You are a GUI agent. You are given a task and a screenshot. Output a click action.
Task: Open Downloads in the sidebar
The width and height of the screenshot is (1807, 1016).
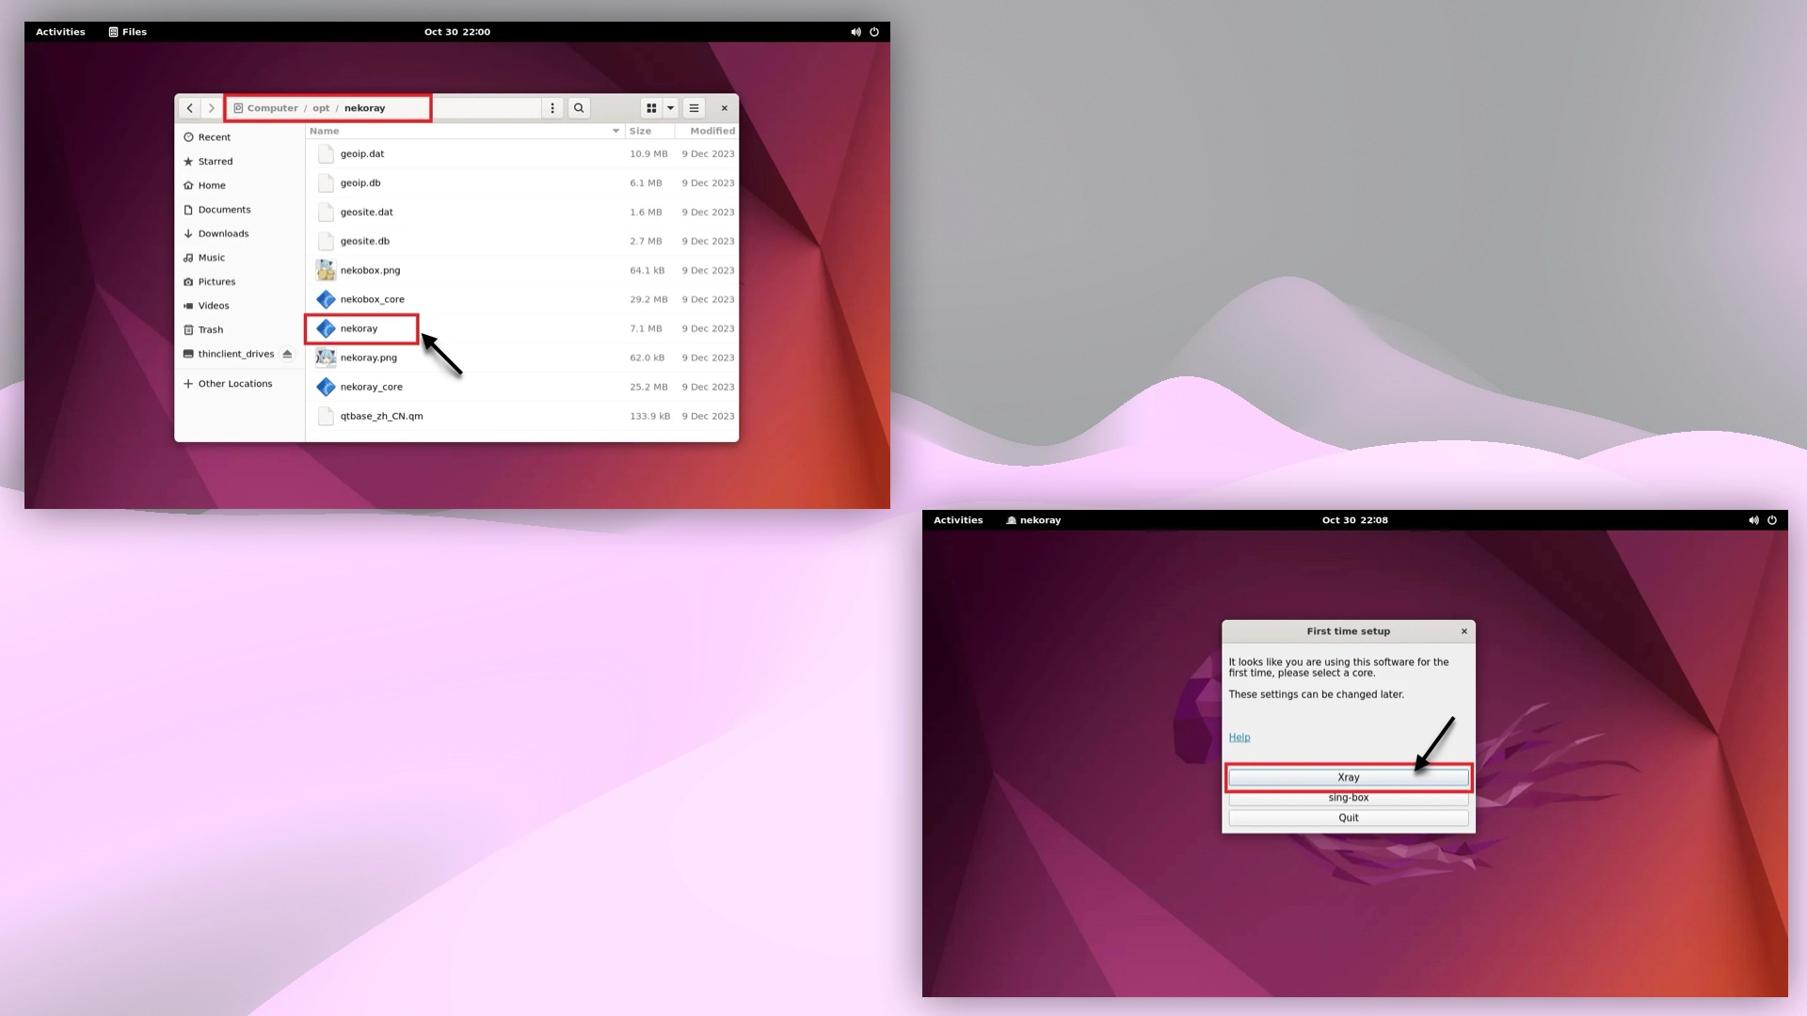click(x=223, y=233)
